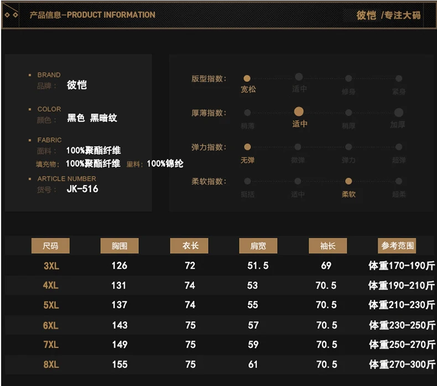The width and height of the screenshot is (437, 386).
Task: Select article number JK-516
Action: (x=82, y=189)
